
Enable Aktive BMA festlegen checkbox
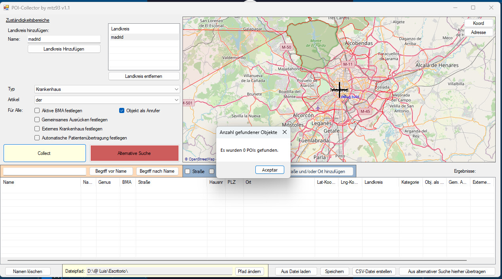point(37,111)
